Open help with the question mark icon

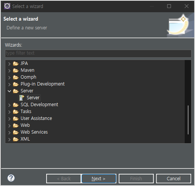[x=11, y=178]
